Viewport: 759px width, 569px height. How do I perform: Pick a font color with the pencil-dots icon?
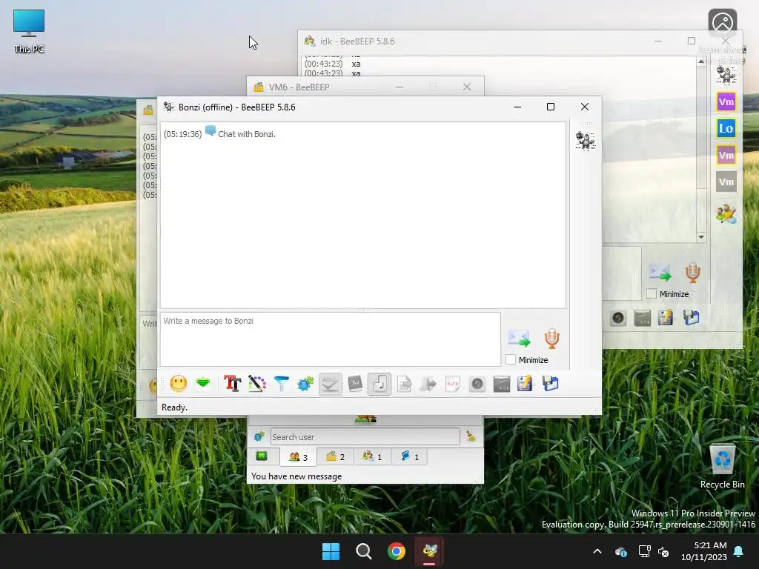(257, 384)
